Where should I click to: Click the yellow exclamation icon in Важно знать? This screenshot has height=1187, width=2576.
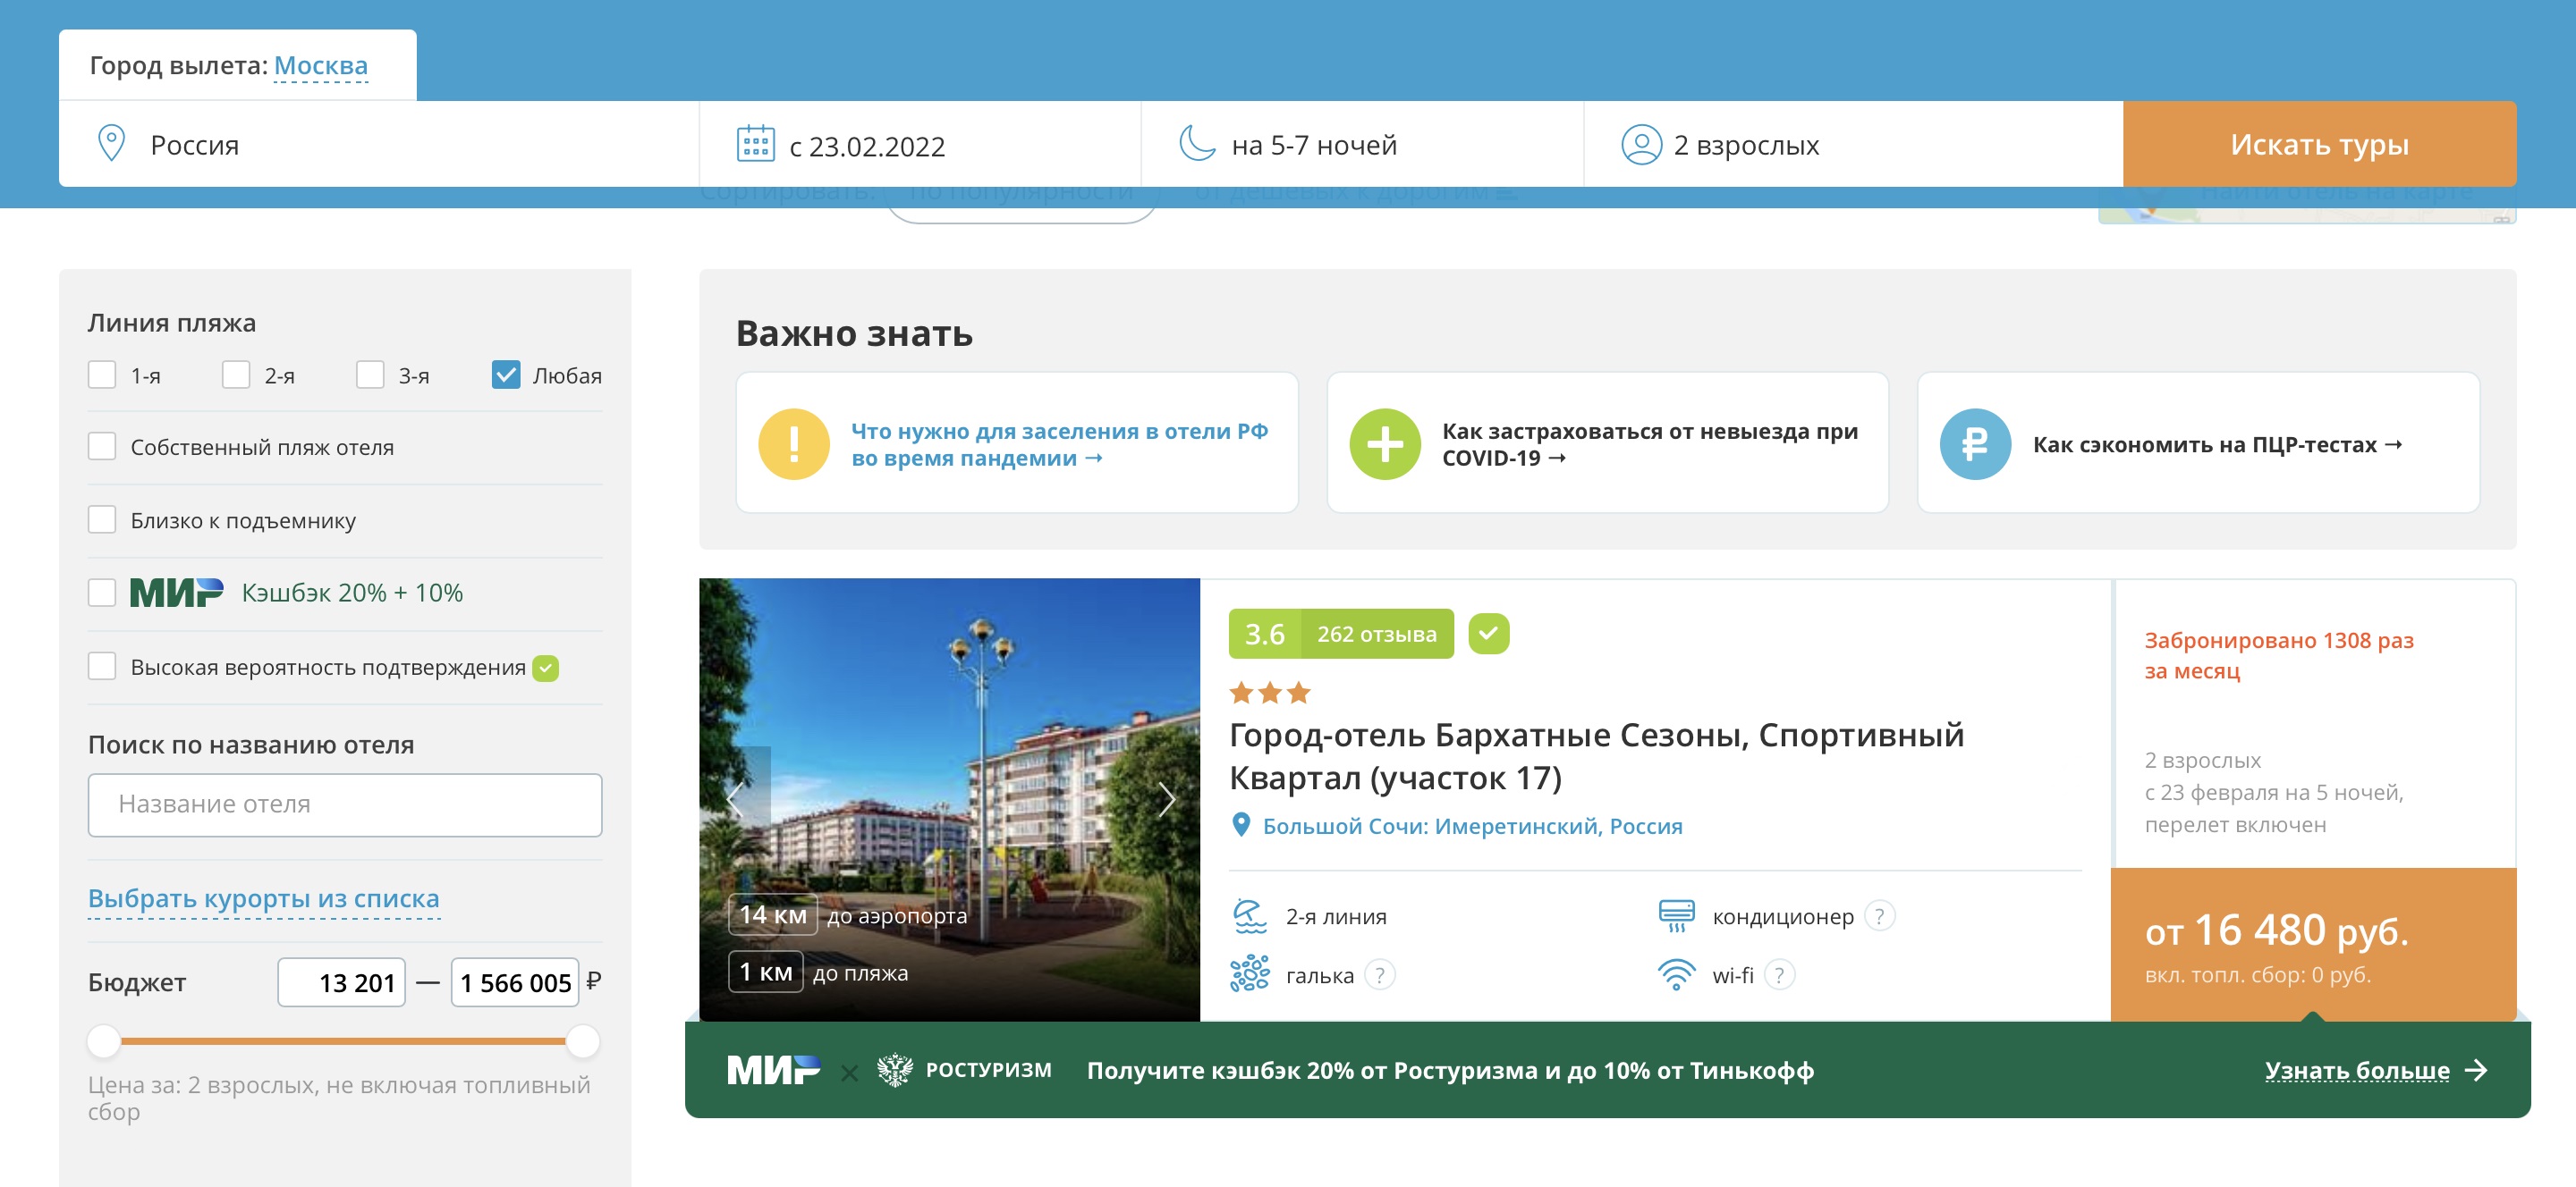793,443
